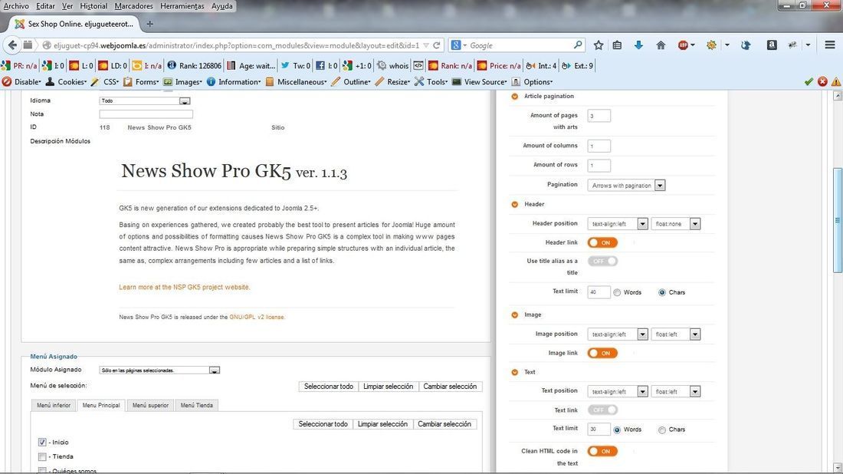Click upper Seleccionar todo button
Image resolution: width=843 pixels, height=474 pixels.
click(x=329, y=387)
